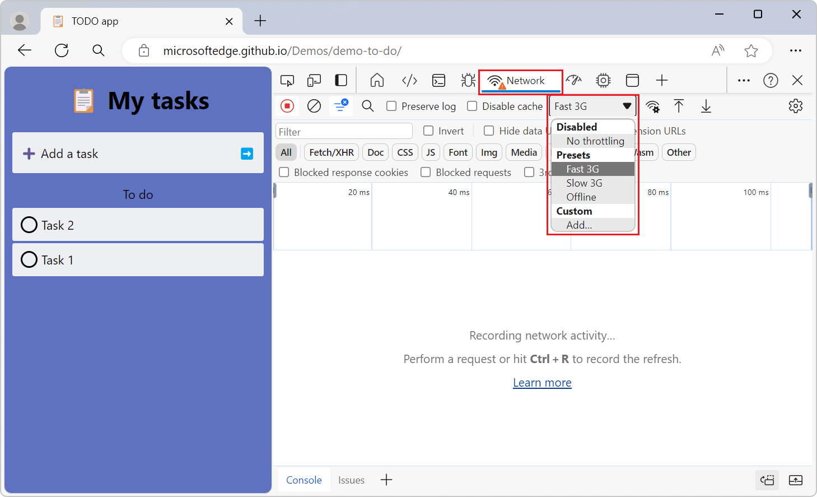817x497 pixels.
Task: Open the Console tool icon in toolbar
Action: (x=439, y=81)
